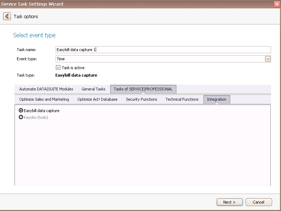The height and width of the screenshot is (211, 281).
Task: Open Optimize Sales and Marketing tab
Action: 44,99
